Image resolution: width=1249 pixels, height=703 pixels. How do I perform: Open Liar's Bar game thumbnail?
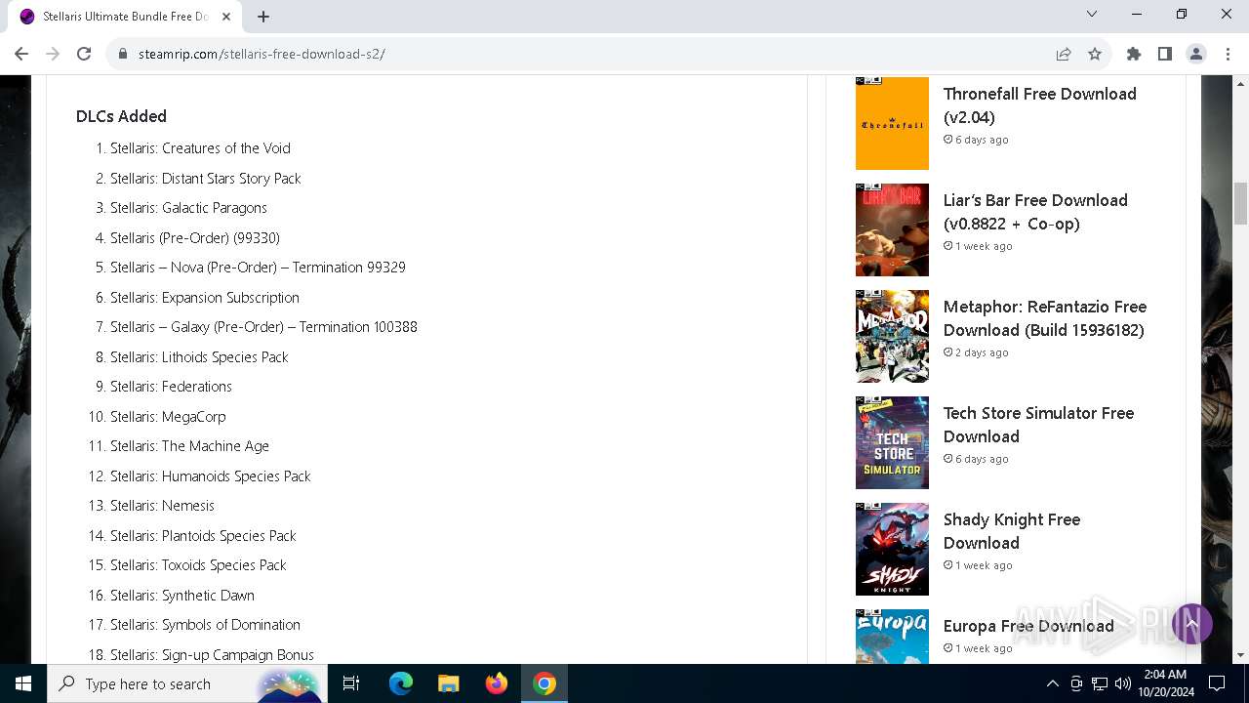click(892, 229)
